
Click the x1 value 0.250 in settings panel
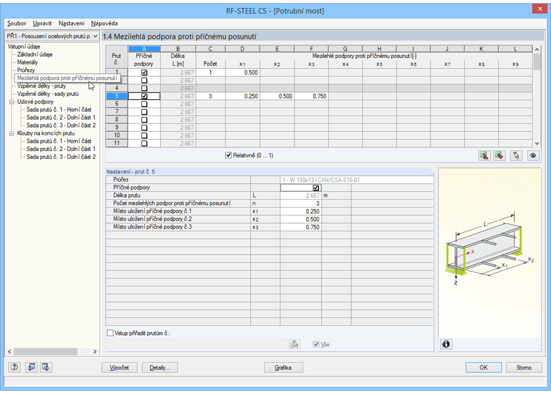pyautogui.click(x=301, y=211)
